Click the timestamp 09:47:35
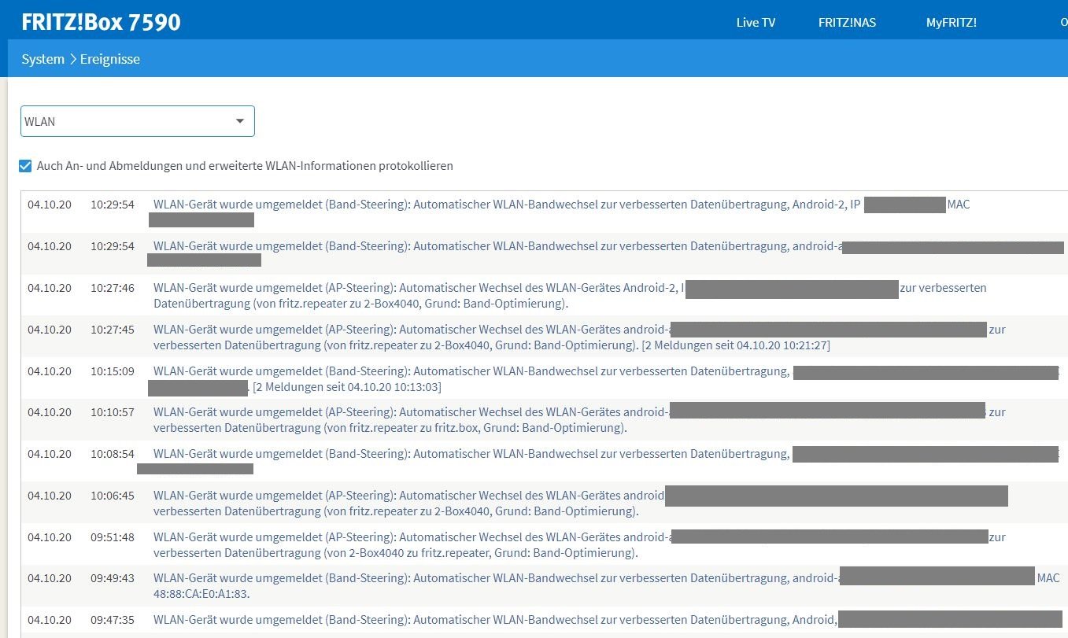 tap(113, 620)
